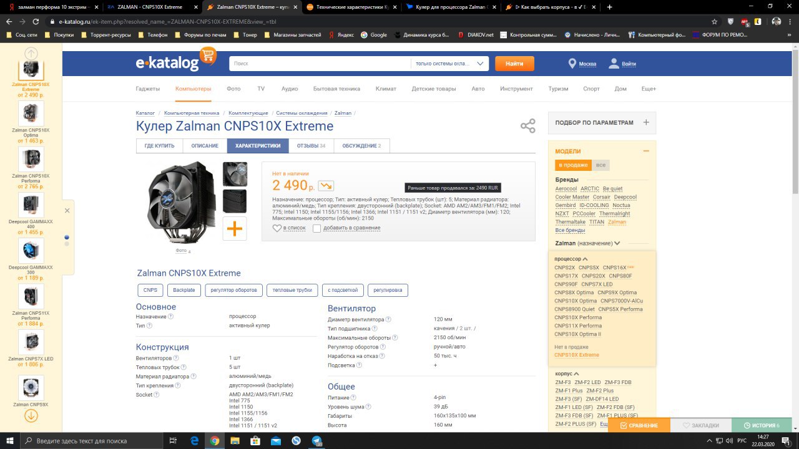Click the orange 'Найти' search button
799x449 pixels.
(x=514, y=64)
